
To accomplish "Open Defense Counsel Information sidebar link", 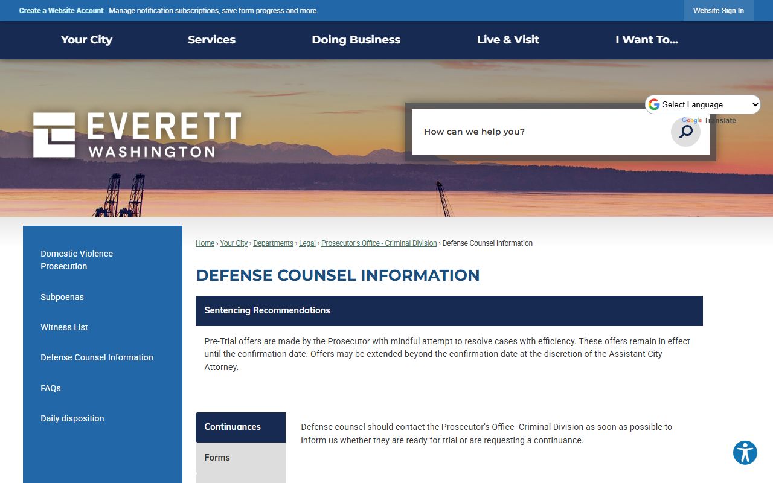I will pyautogui.click(x=97, y=357).
